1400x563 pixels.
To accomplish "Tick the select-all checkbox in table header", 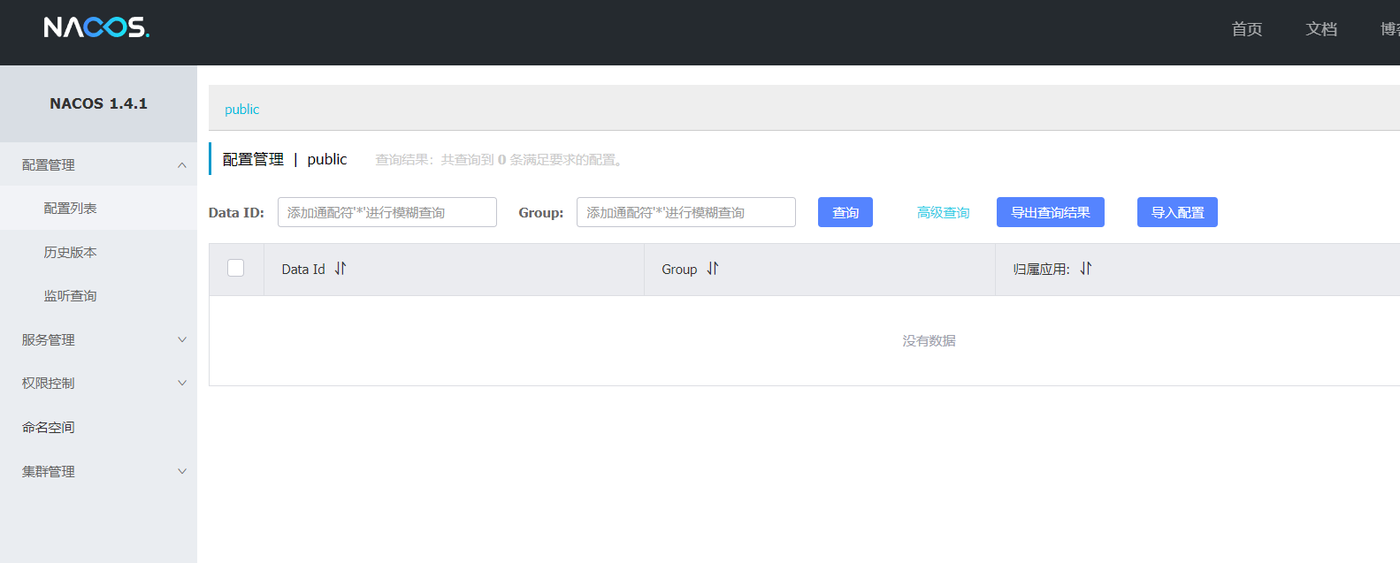I will (236, 268).
